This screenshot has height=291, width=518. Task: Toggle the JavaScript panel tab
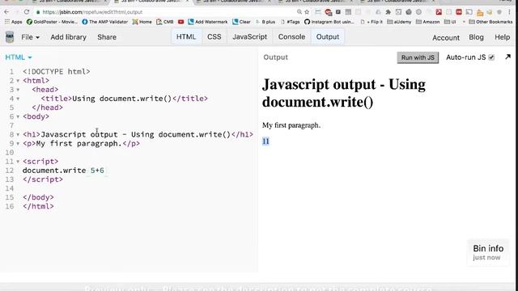point(249,36)
